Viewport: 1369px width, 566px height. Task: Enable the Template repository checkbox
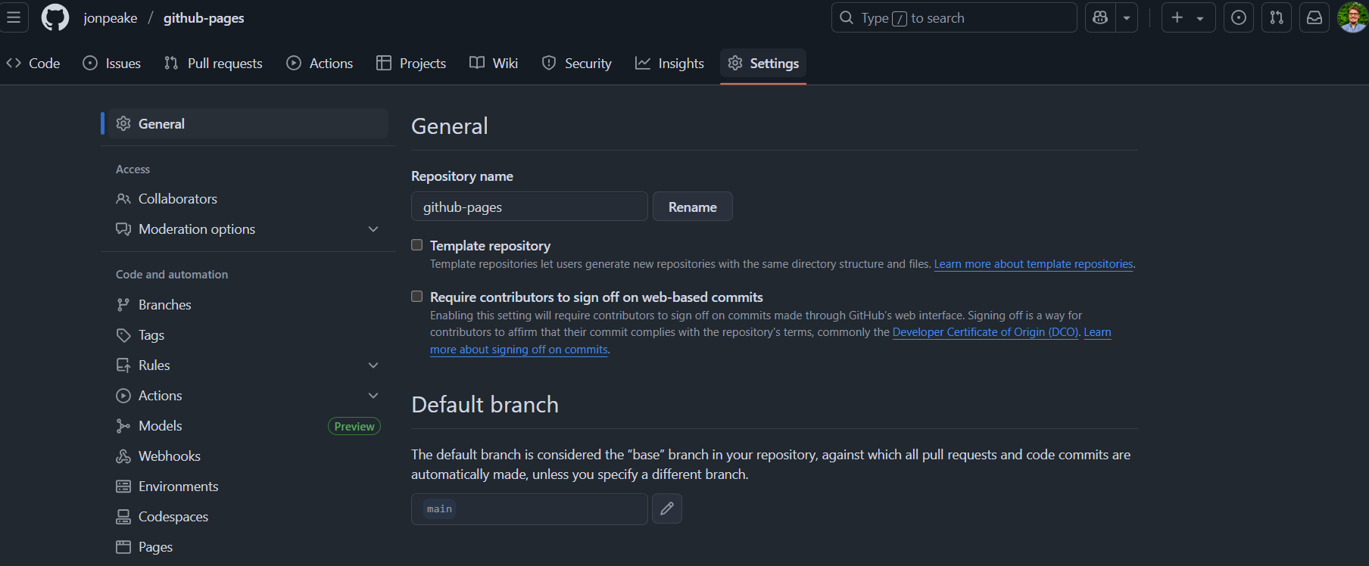coord(417,244)
